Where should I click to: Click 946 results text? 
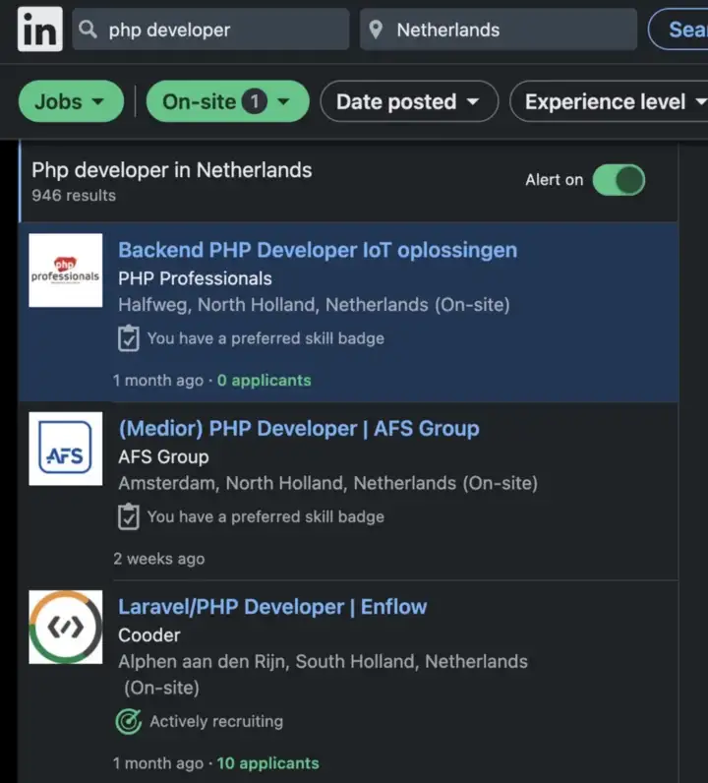coord(74,195)
